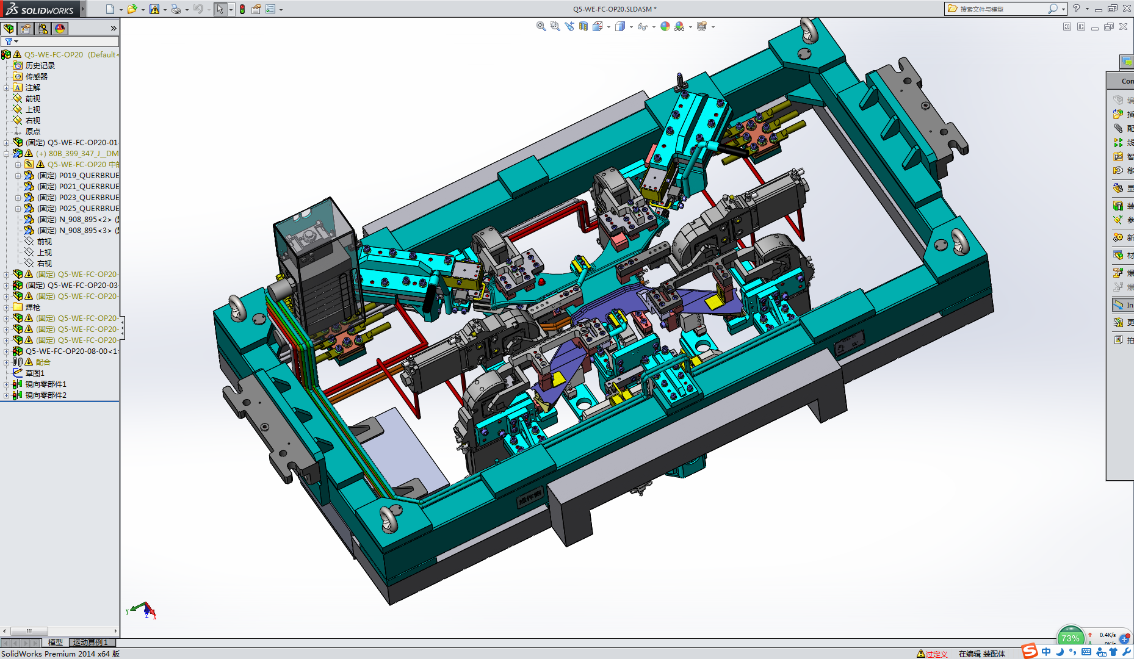Click the Display Style cube icon
This screenshot has width=1134, height=659.
(620, 26)
